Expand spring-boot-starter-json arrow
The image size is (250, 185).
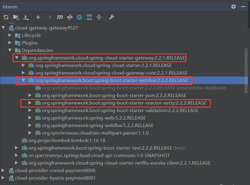30,95
